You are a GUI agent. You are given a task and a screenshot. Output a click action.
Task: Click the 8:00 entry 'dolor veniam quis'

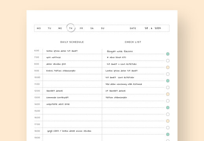click(56, 64)
